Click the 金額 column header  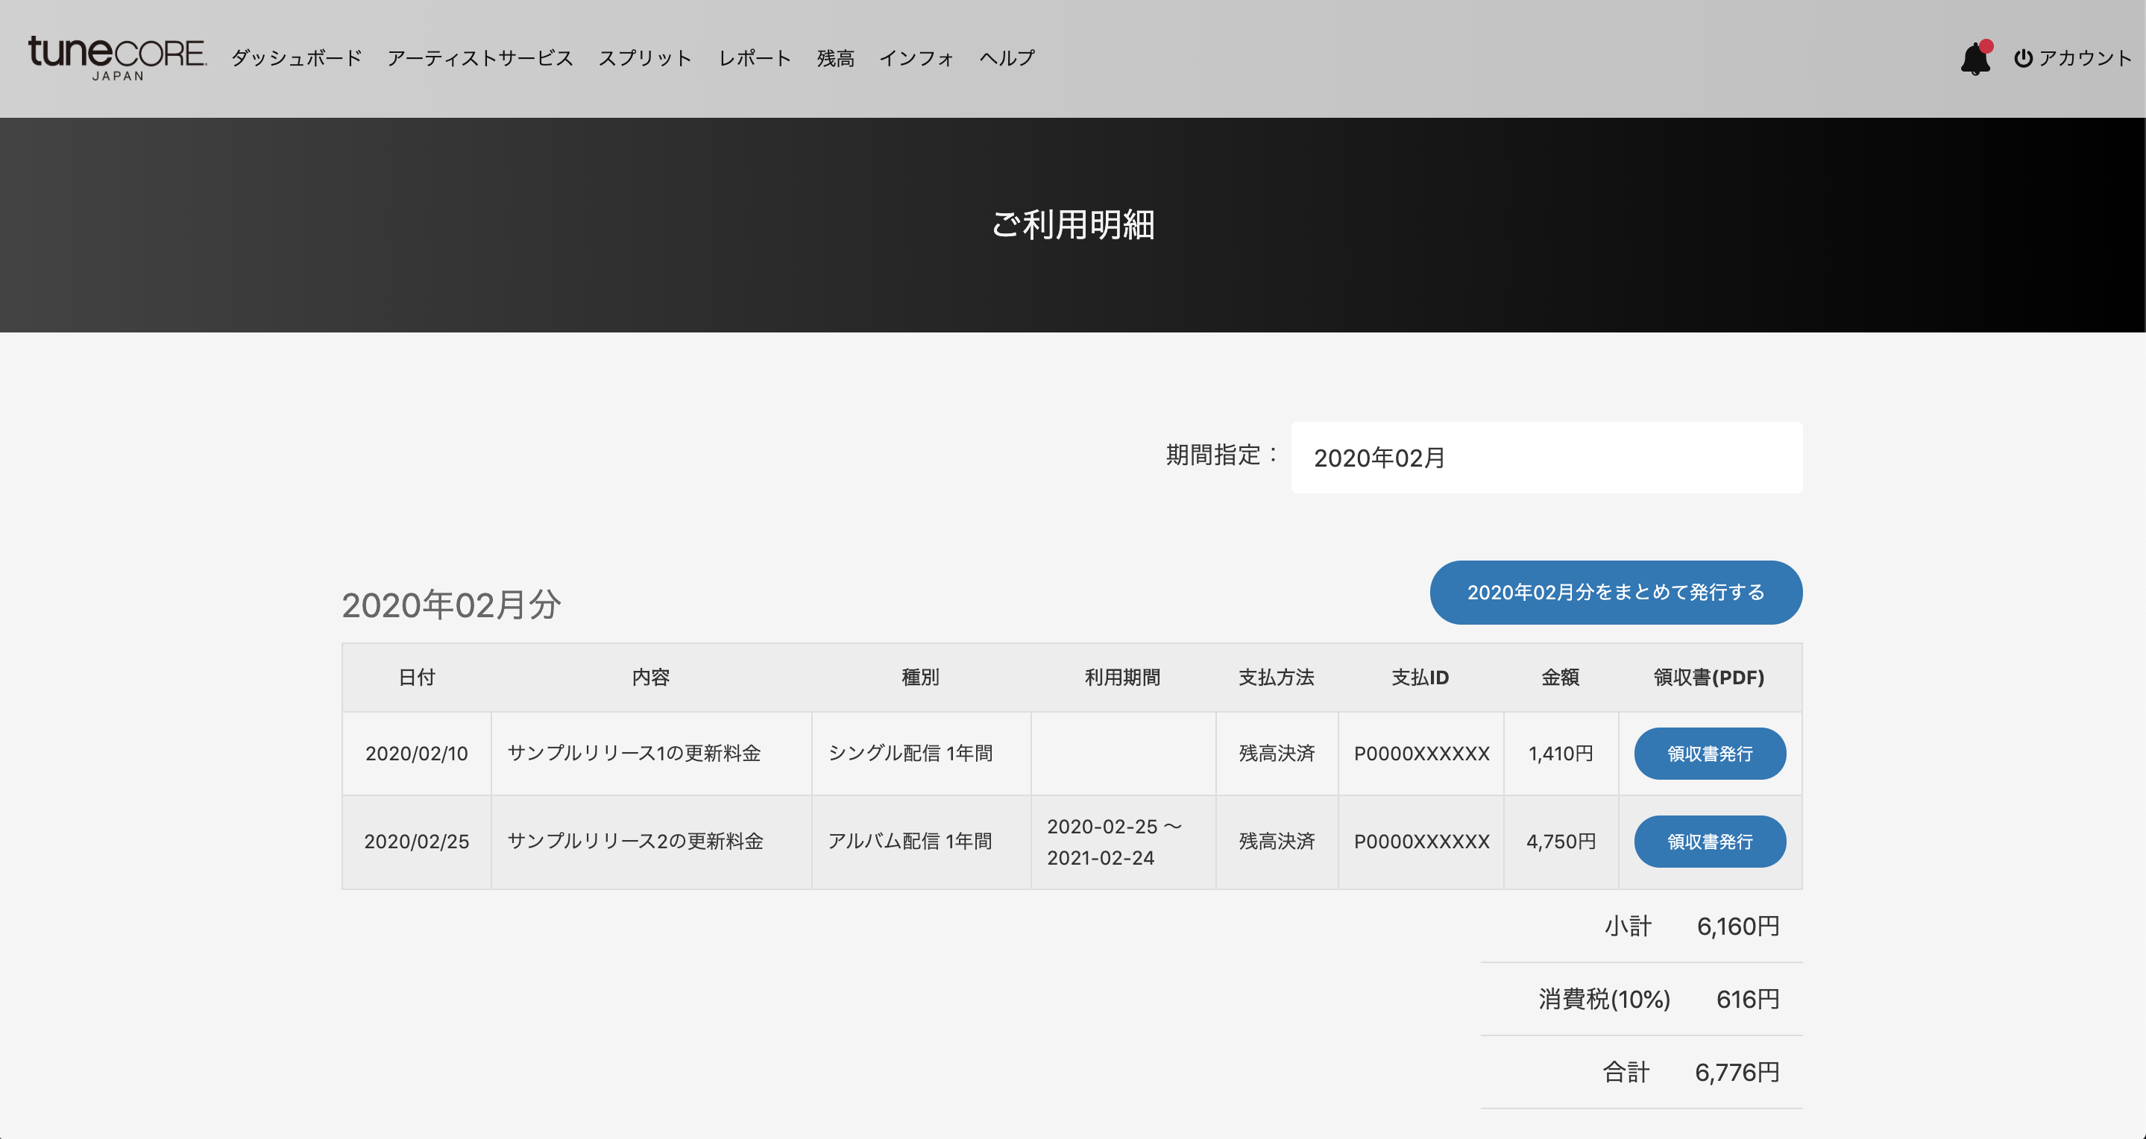(x=1559, y=677)
